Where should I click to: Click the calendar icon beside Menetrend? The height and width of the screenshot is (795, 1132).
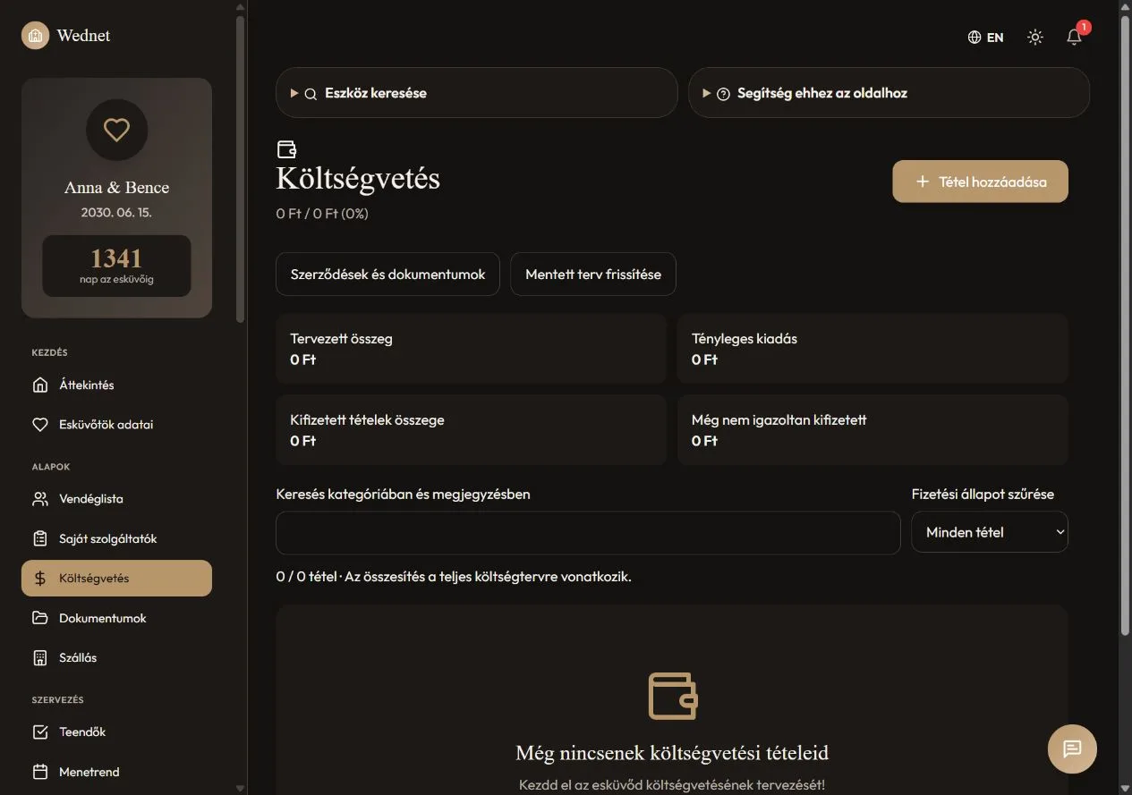40,772
